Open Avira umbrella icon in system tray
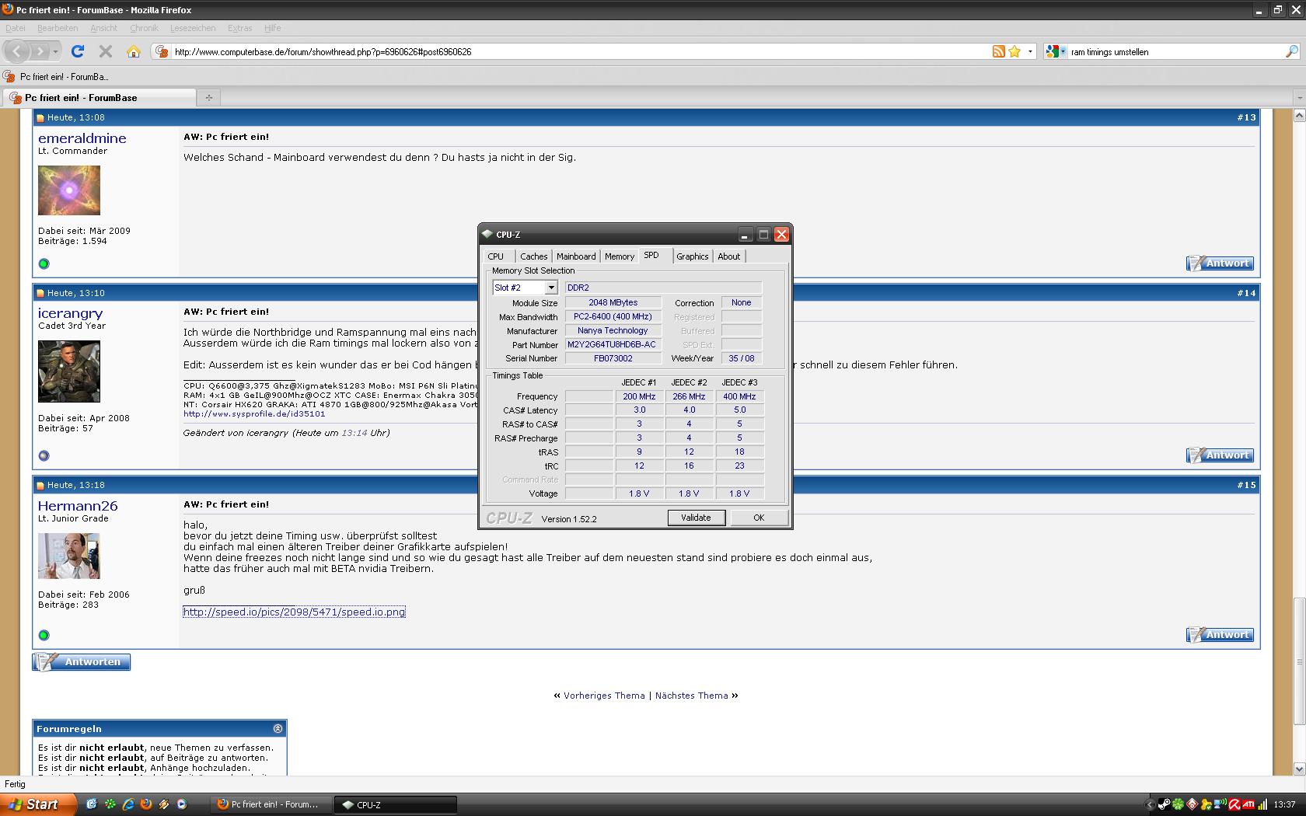Viewport: 1306px width, 816px height. click(1234, 804)
